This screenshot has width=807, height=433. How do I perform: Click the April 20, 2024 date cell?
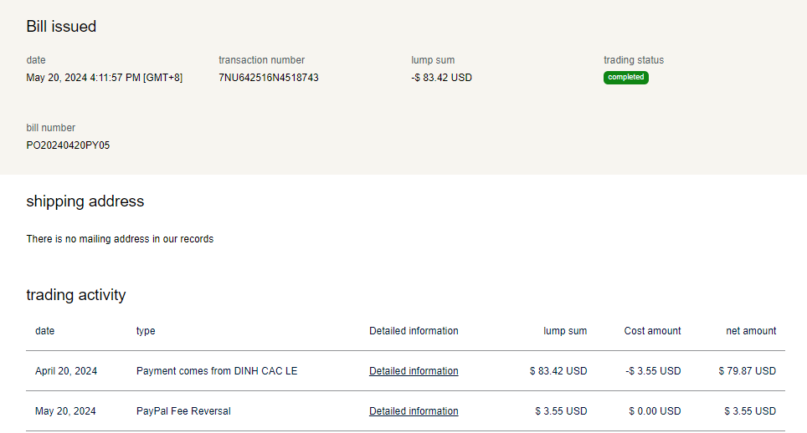[66, 371]
